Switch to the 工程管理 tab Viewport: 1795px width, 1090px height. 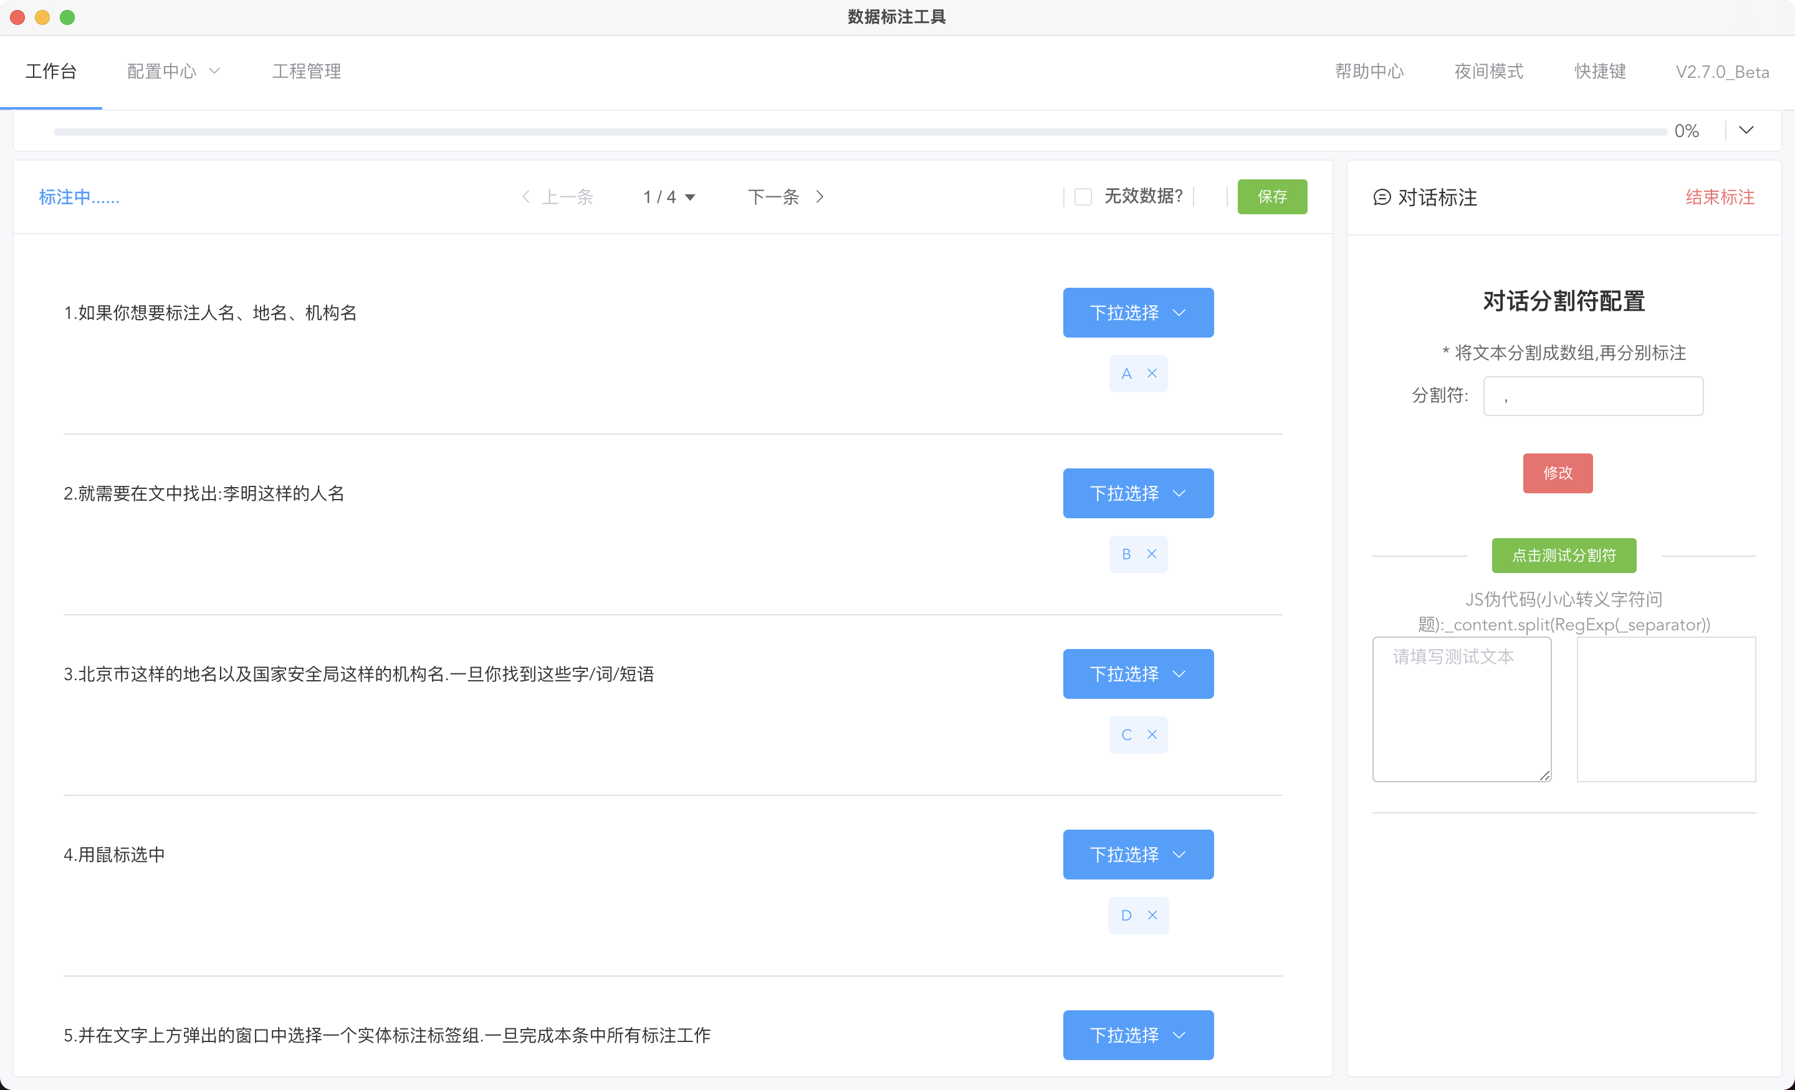point(307,72)
